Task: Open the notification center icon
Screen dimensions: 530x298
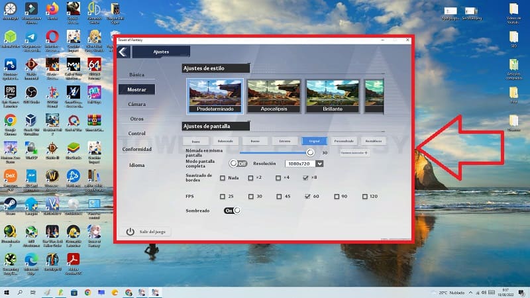Action: coord(521,293)
